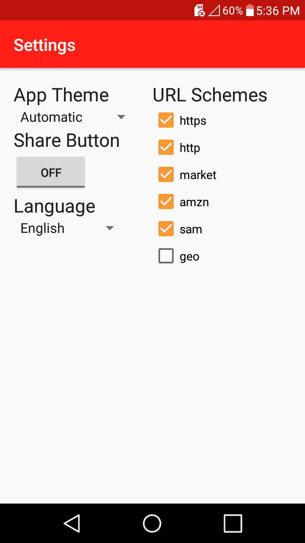Open the App Theme dropdown arrow

[x=121, y=117]
